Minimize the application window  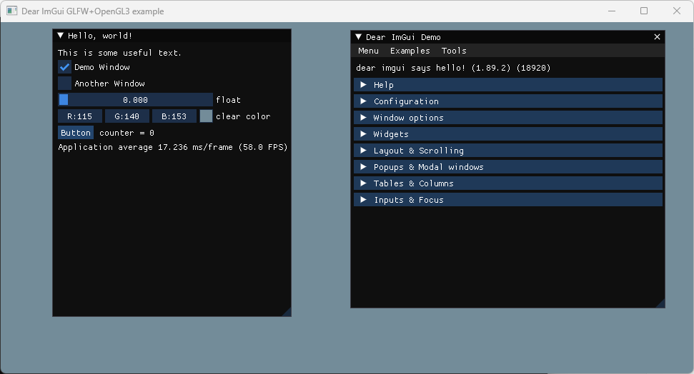point(612,11)
